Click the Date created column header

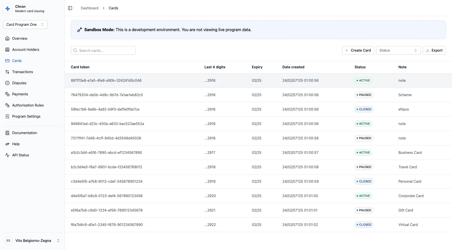[293, 67]
